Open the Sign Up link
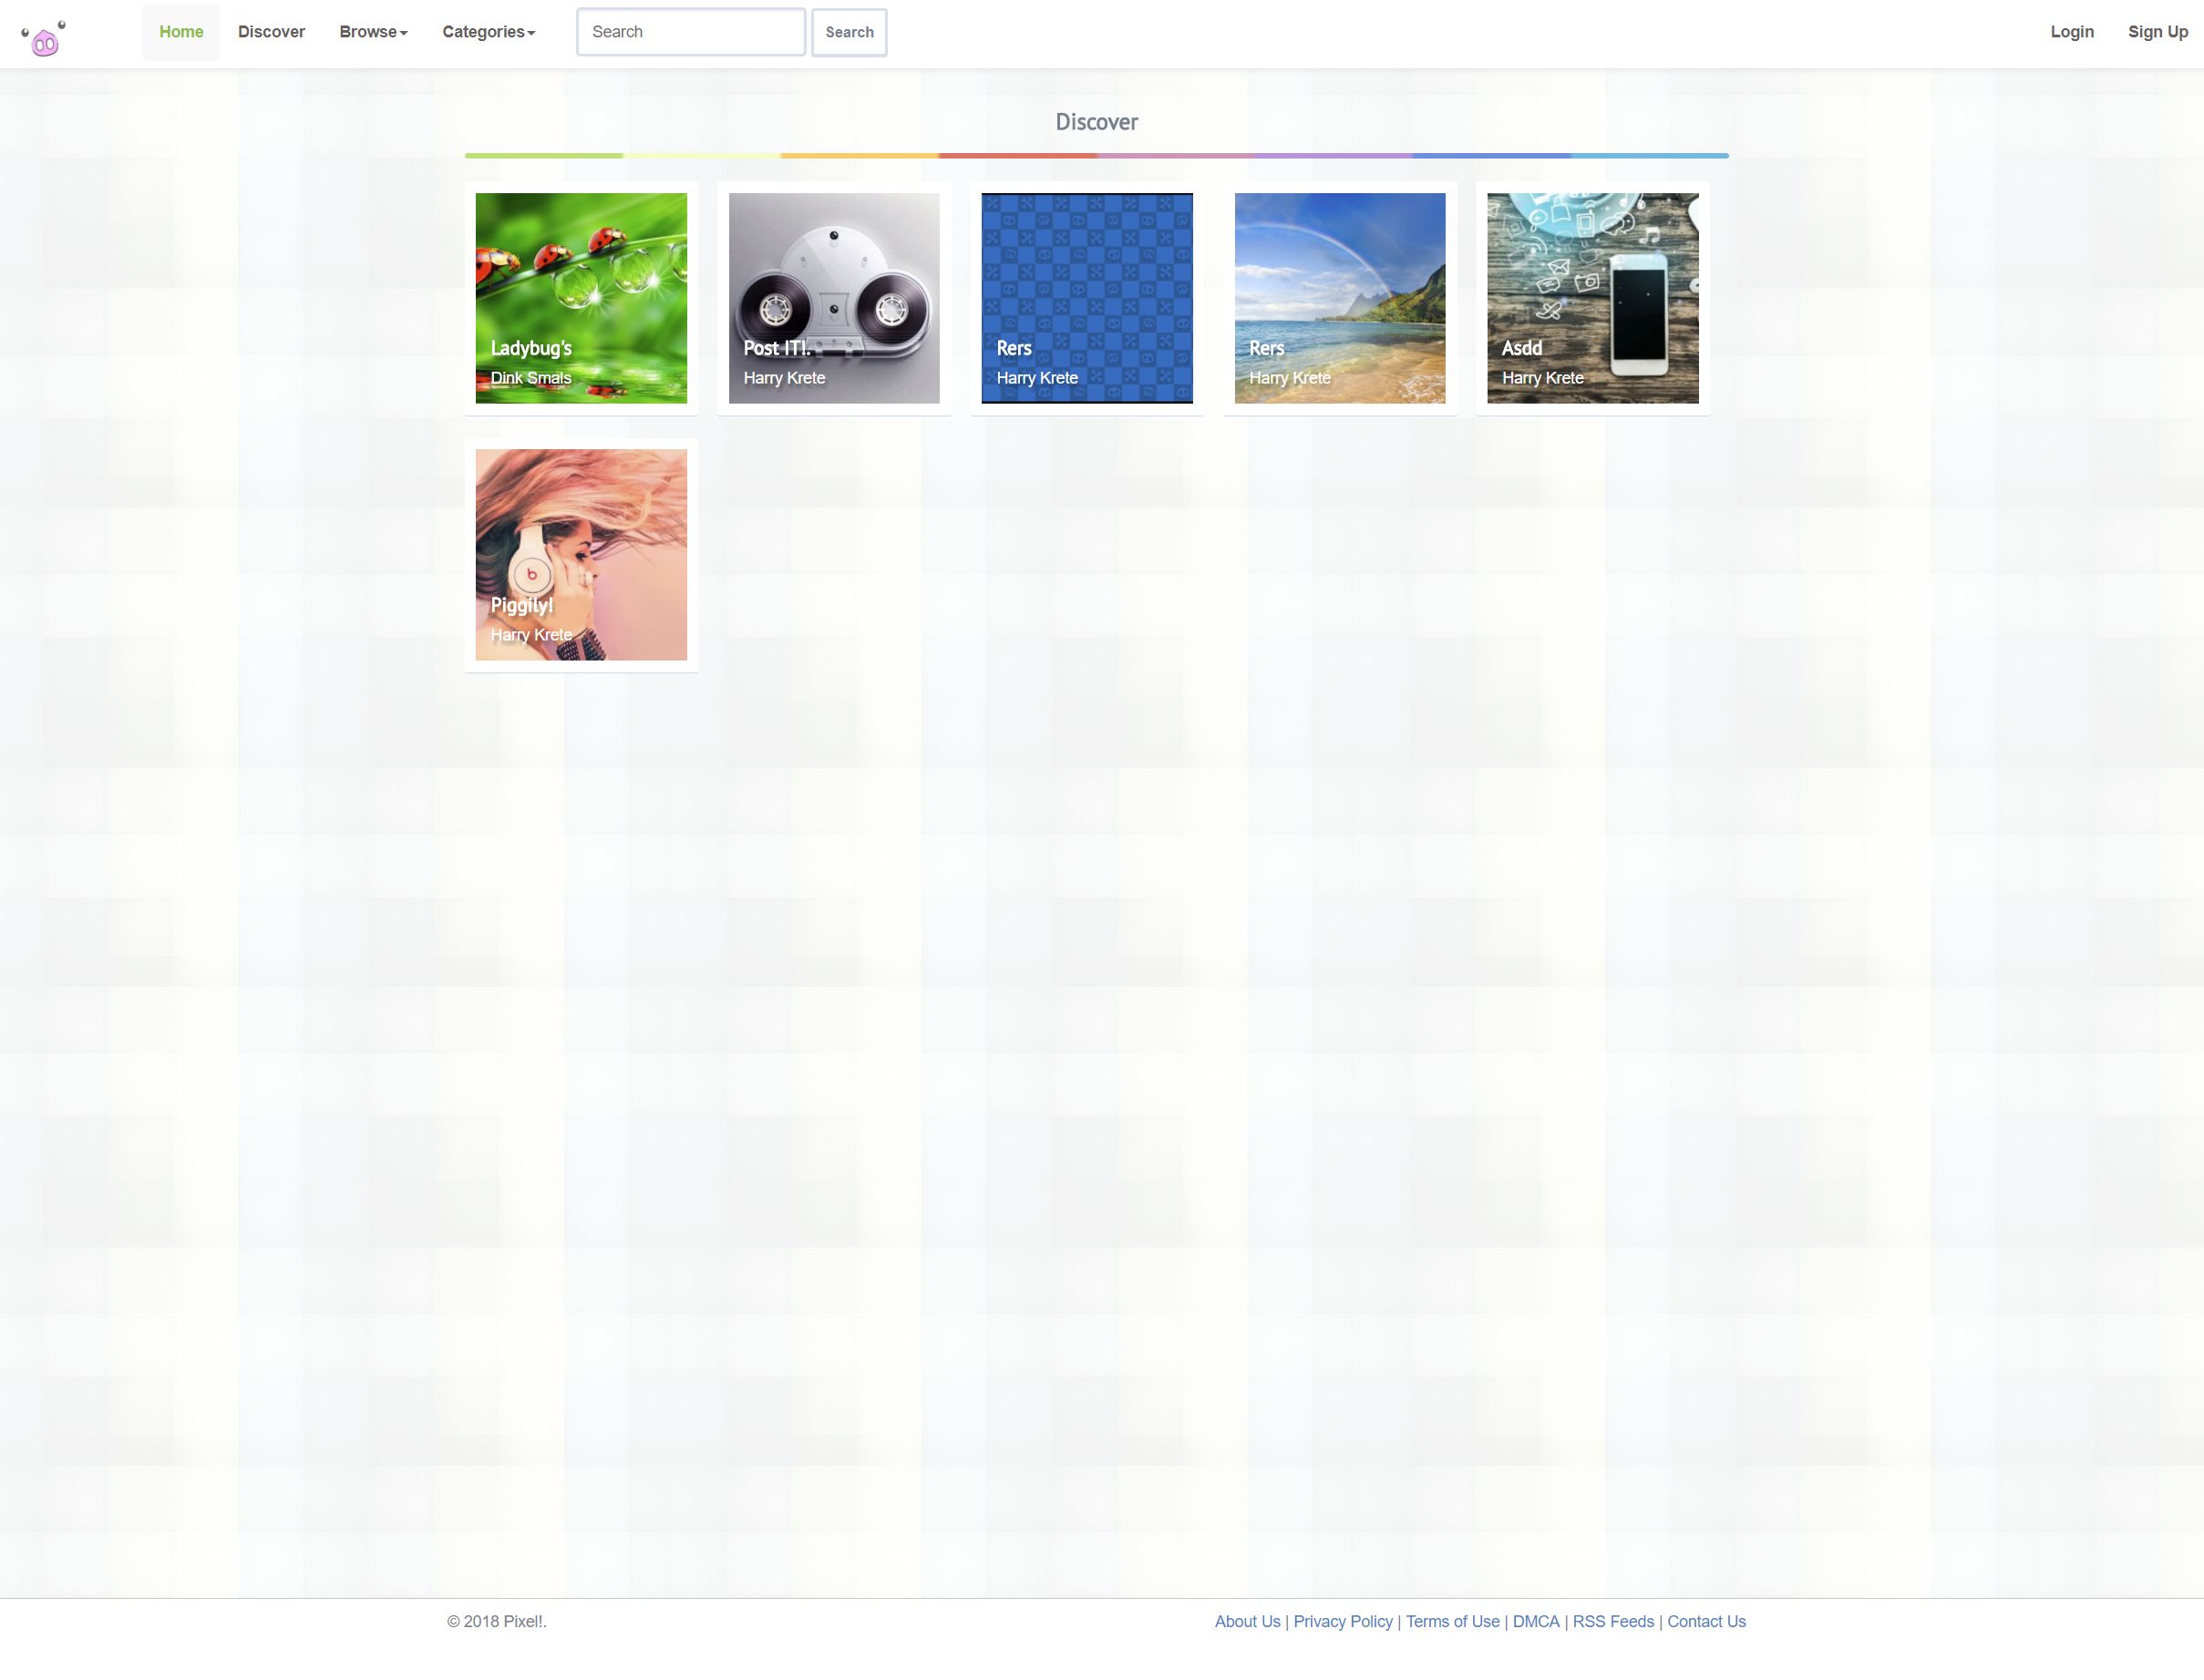This screenshot has height=1680, width=2204. 2157,32
